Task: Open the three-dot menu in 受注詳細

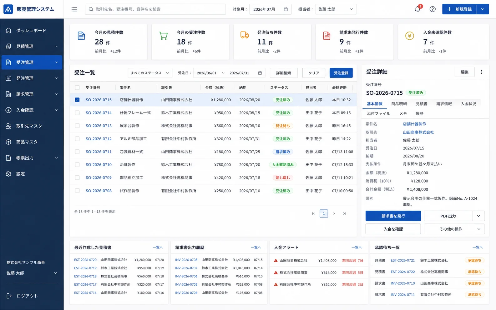Action: point(482,72)
